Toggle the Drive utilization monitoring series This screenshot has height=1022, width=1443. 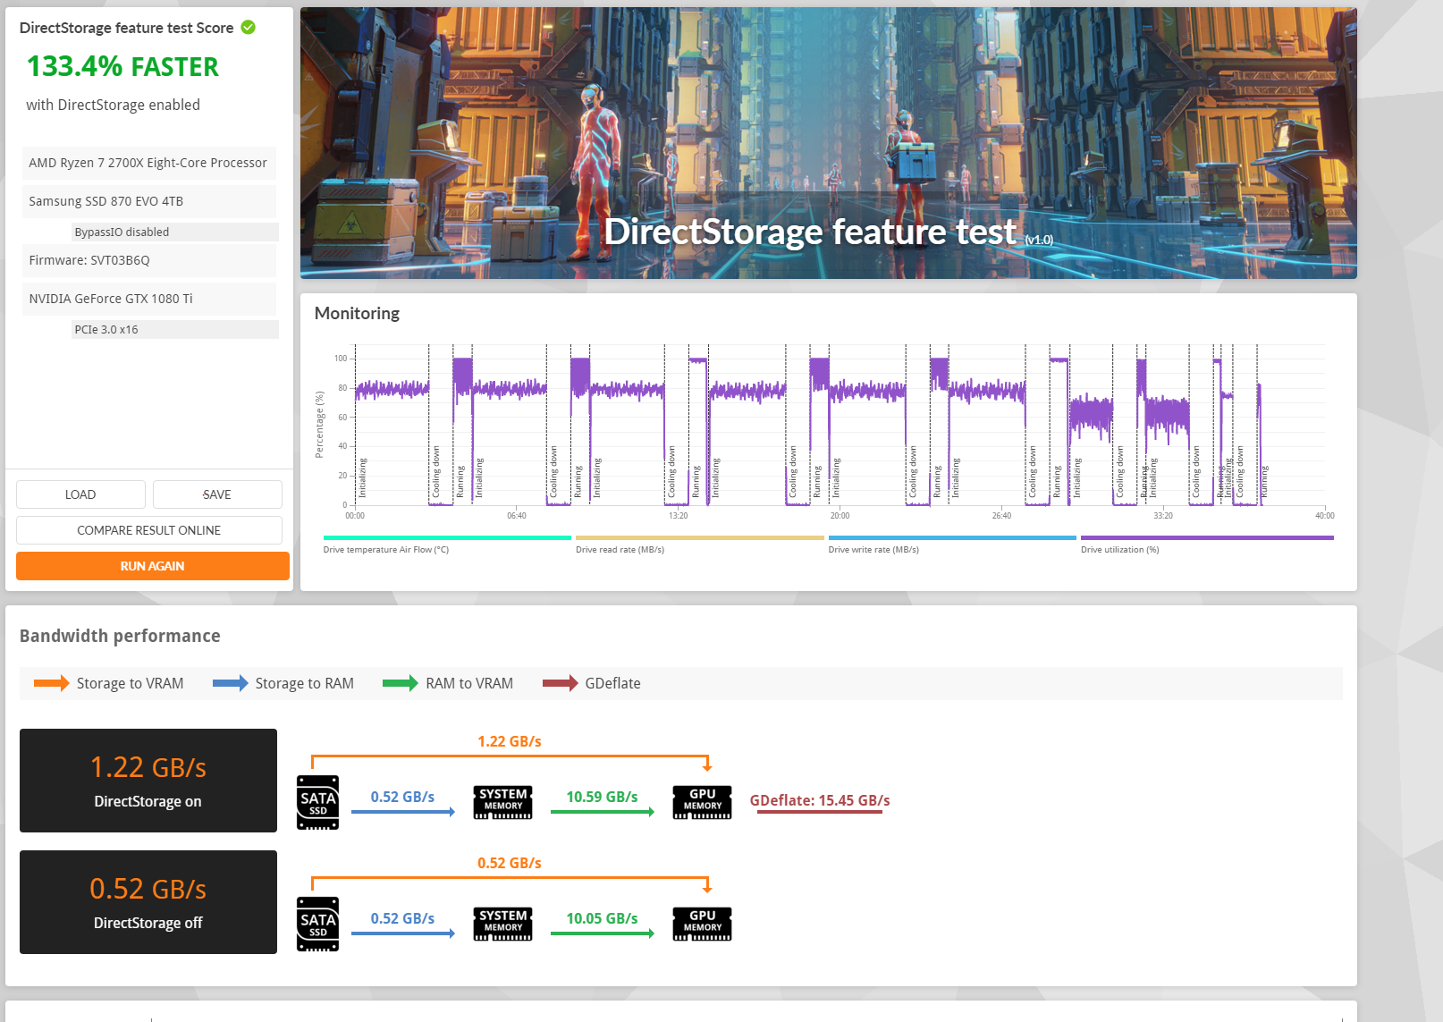pos(1206,538)
